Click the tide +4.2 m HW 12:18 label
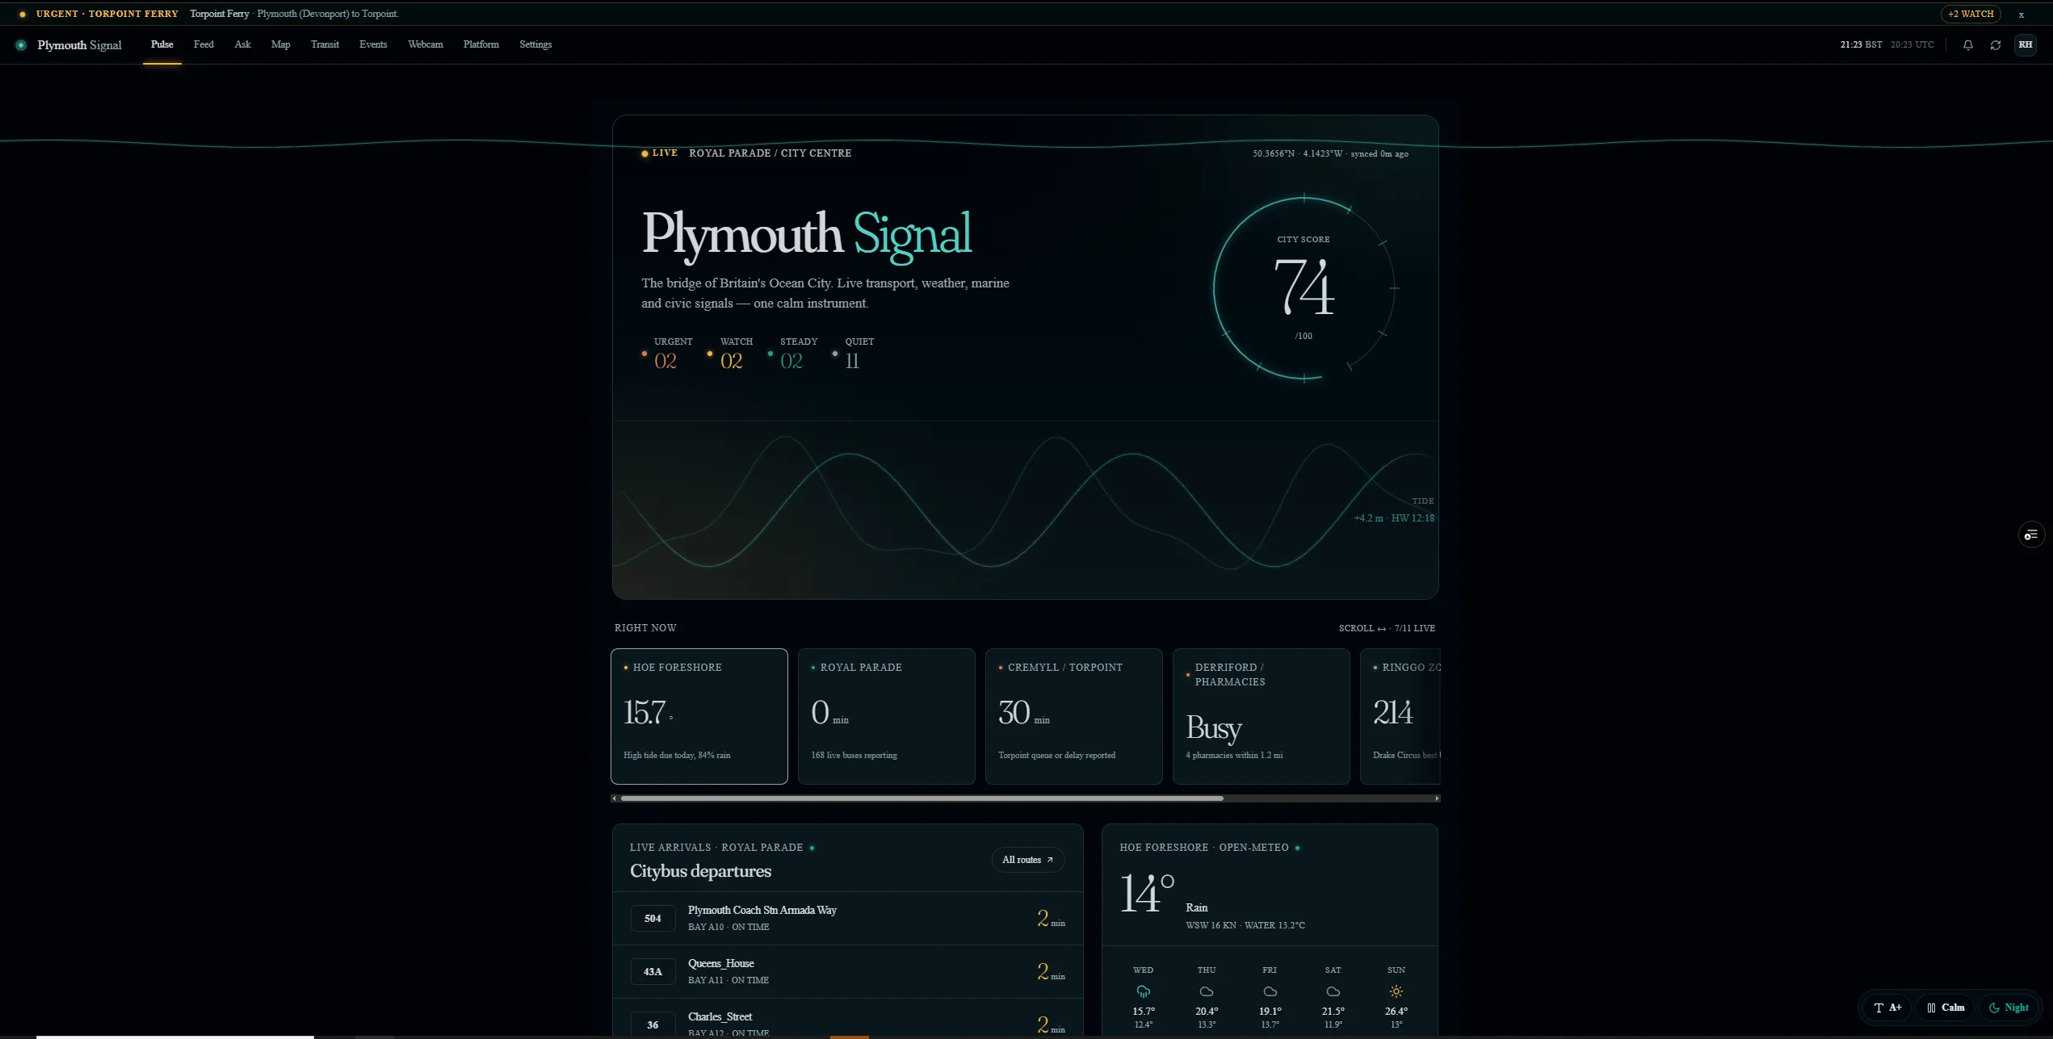 [x=1394, y=518]
